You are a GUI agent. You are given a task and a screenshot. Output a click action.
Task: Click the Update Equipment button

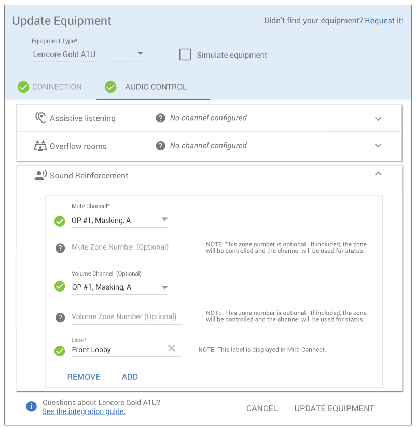coord(334,408)
